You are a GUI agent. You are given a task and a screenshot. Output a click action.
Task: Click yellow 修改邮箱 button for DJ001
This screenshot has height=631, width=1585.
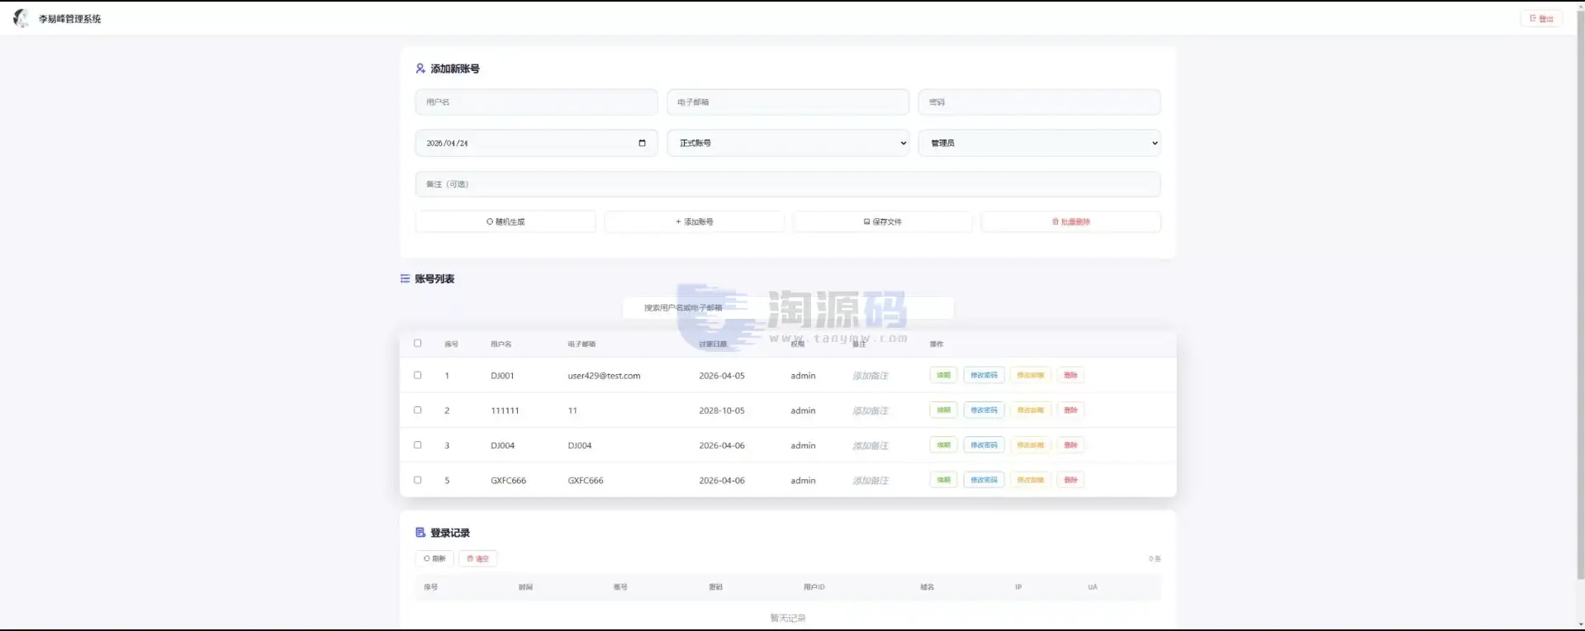1030,375
